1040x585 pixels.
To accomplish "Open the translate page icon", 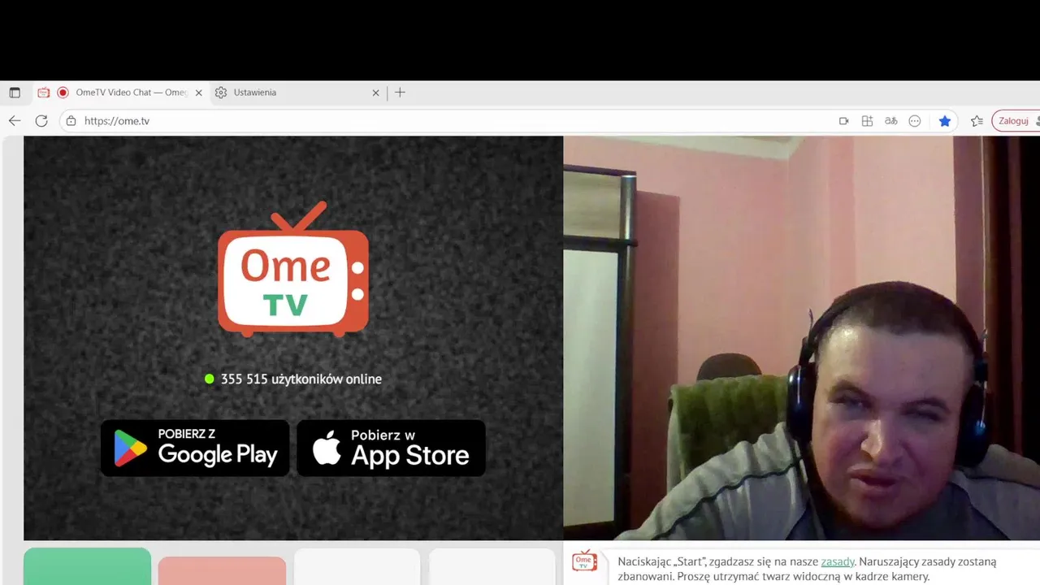I will [x=891, y=121].
